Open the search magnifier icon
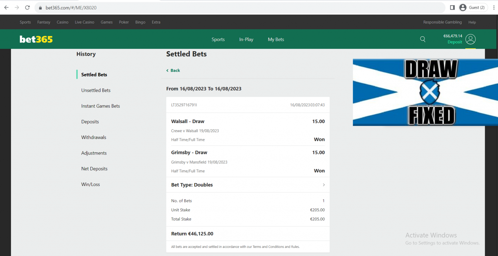Viewport: 498px width, 256px height. coord(422,39)
